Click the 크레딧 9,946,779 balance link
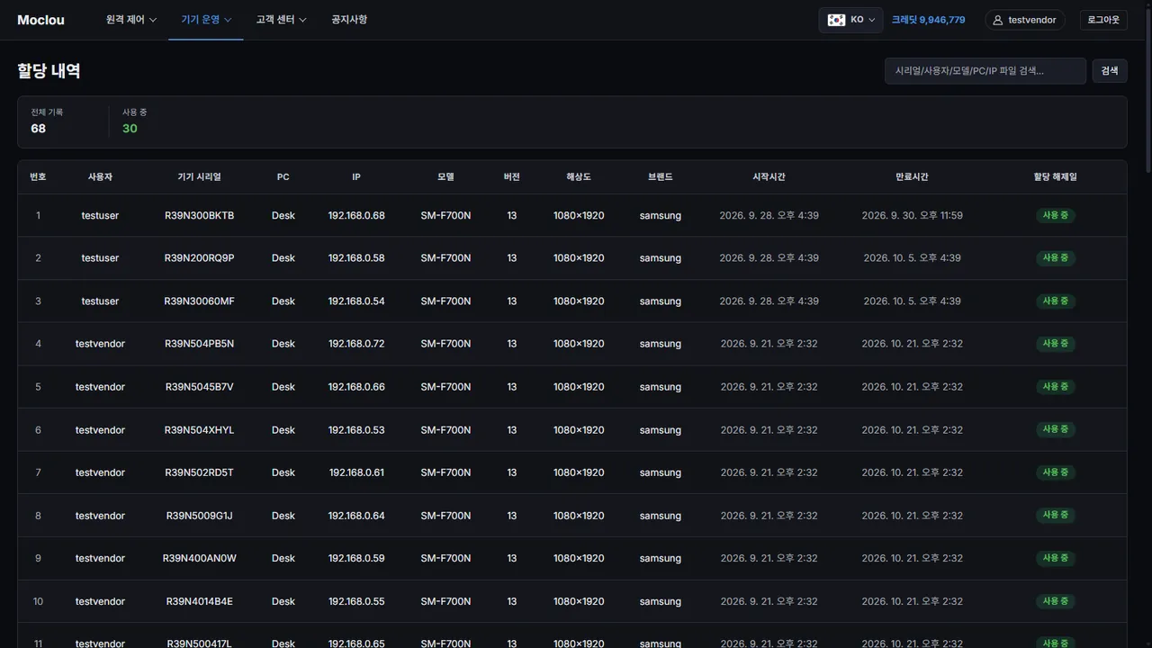1152x648 pixels. tap(929, 20)
